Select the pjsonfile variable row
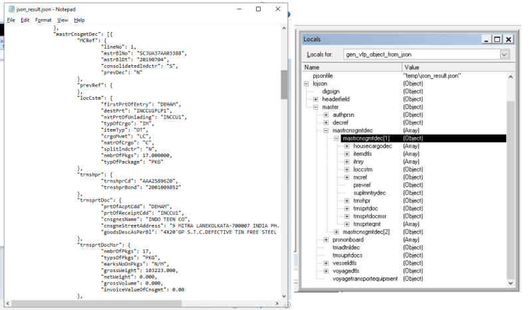The height and width of the screenshot is (310, 532). point(404,76)
